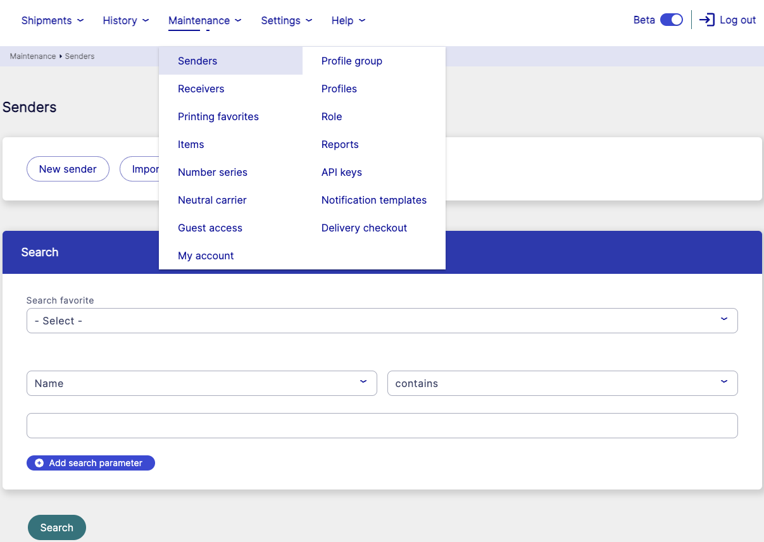764x542 pixels.
Task: Select Receivers from the Maintenance menu
Action: pyautogui.click(x=201, y=89)
